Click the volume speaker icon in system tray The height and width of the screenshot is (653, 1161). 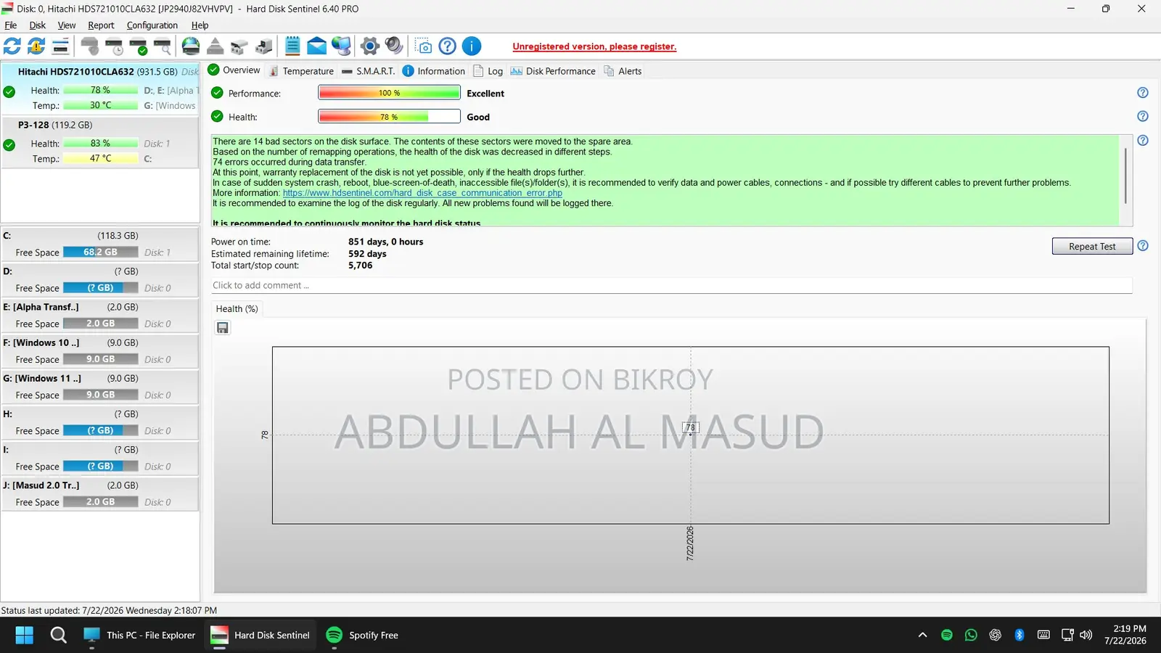pos(1086,635)
